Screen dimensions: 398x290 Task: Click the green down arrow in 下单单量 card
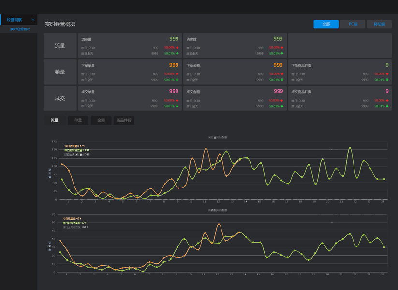click(x=177, y=80)
